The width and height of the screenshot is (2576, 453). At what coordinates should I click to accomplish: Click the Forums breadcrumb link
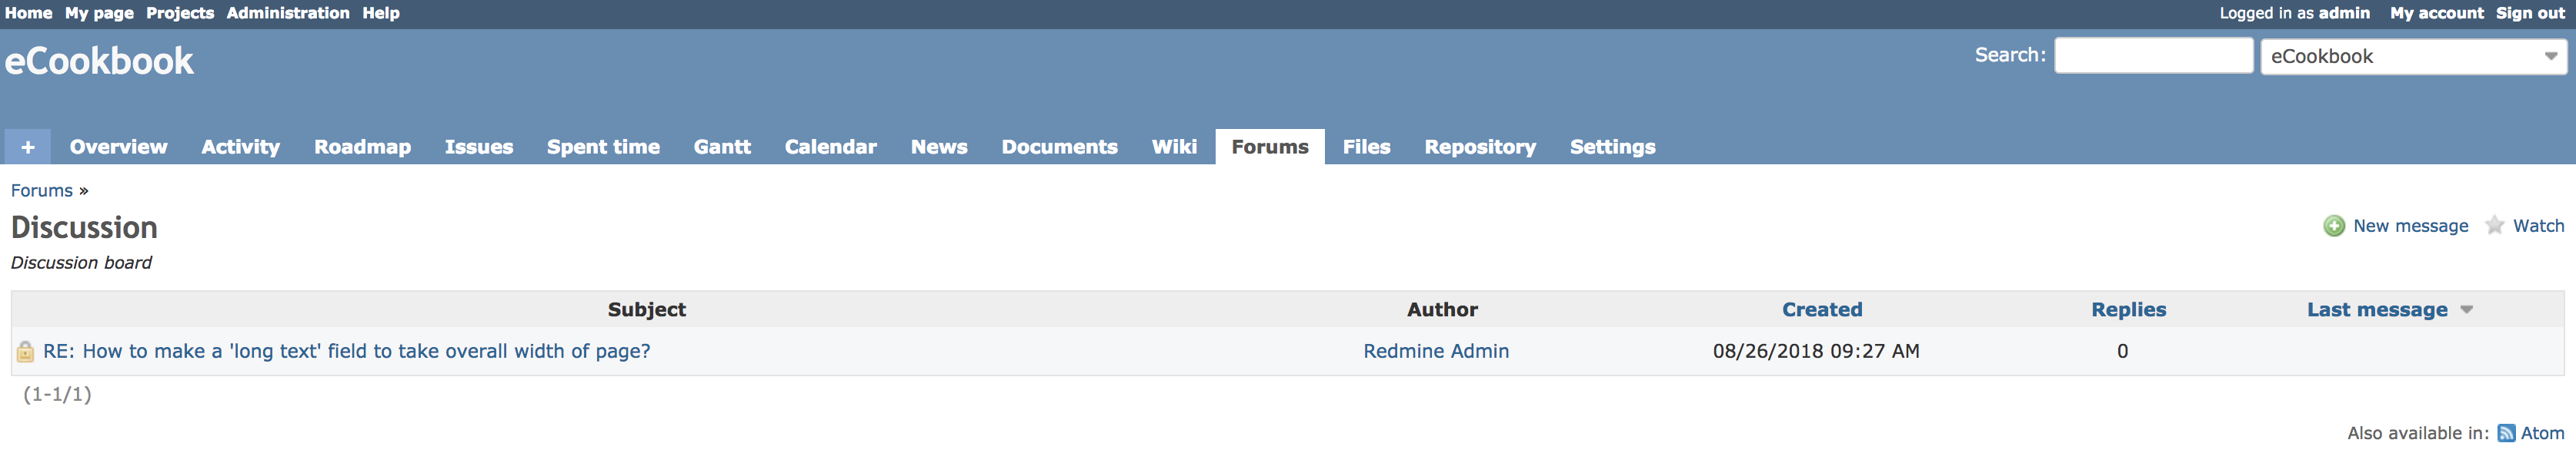click(42, 190)
